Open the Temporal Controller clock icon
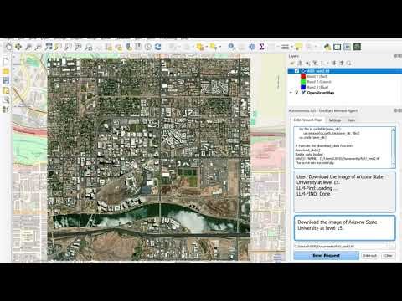Image resolution: width=402 pixels, height=301 pixels. coord(148,47)
